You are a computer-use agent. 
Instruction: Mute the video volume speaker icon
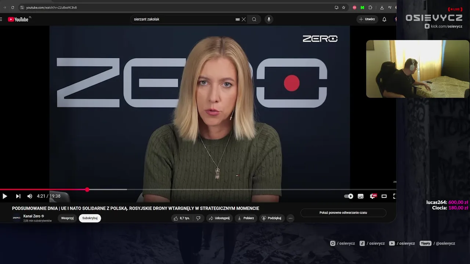coord(30,196)
